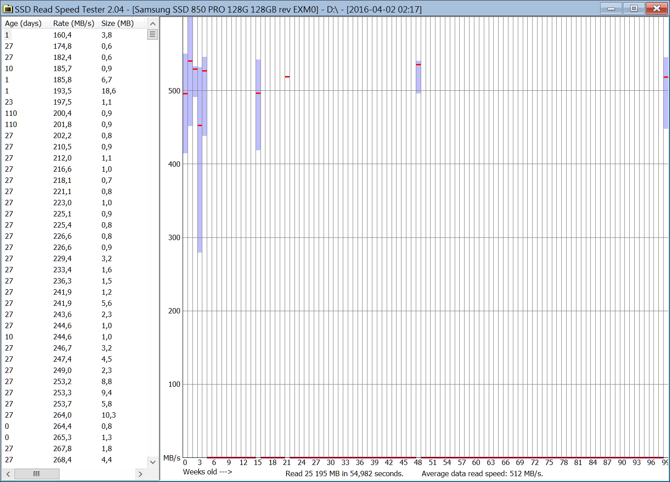Click the red speed marker above week 21
This screenshot has width=670, height=482.
pos(287,77)
